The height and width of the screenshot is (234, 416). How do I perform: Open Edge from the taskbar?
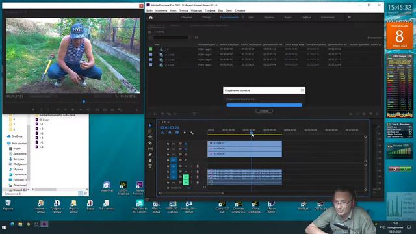pyautogui.click(x=12, y=224)
